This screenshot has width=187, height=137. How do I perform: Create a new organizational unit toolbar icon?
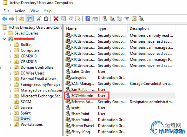click(120, 19)
